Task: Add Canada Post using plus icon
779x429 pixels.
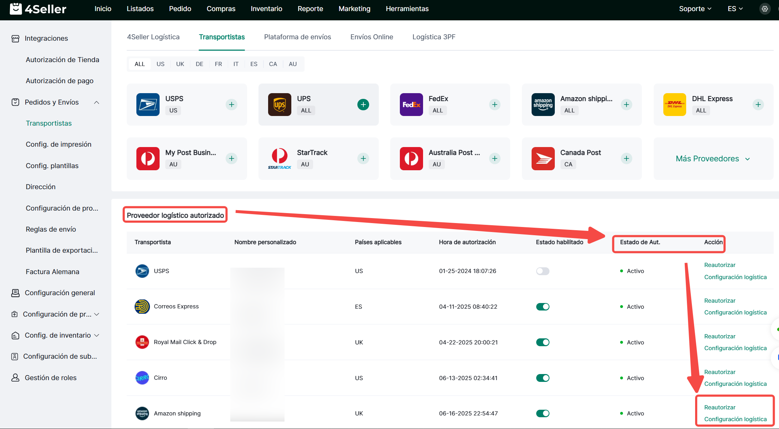Action: pyautogui.click(x=626, y=158)
